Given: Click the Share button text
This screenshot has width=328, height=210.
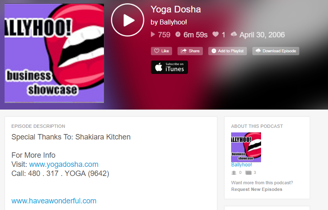Looking at the screenshot, I should click(x=194, y=51).
